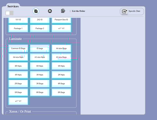Choose A3 size Nipis laminate
The height and width of the screenshot is (120, 157).
click(40, 57)
